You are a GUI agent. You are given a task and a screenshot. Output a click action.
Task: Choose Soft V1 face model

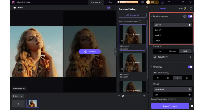(173, 25)
